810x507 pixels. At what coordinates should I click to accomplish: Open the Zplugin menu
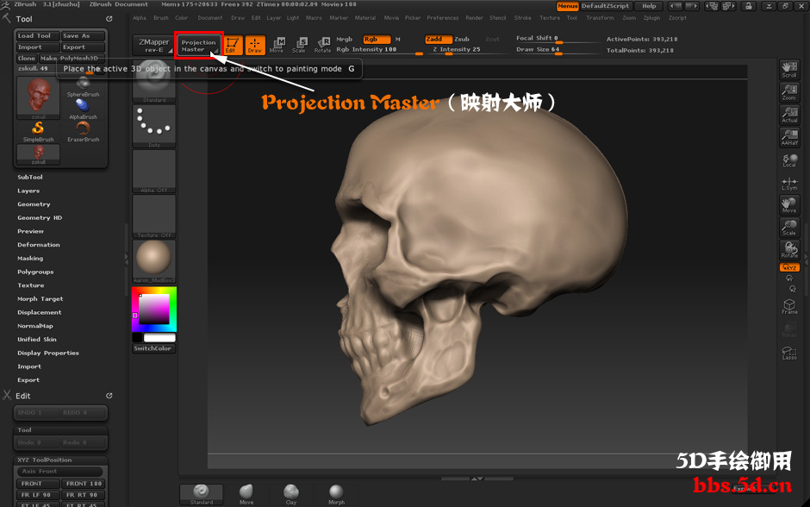pyautogui.click(x=652, y=18)
